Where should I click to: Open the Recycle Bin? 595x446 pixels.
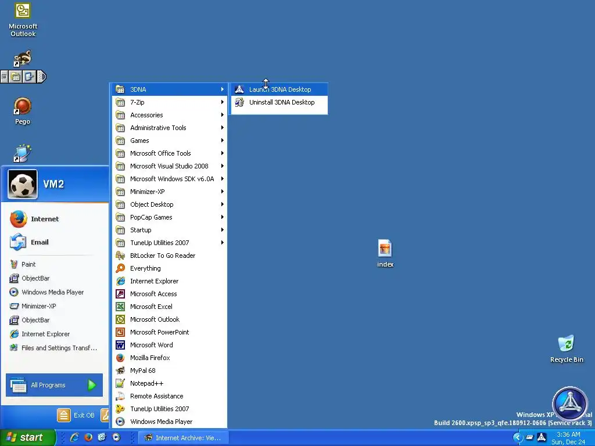(x=567, y=349)
